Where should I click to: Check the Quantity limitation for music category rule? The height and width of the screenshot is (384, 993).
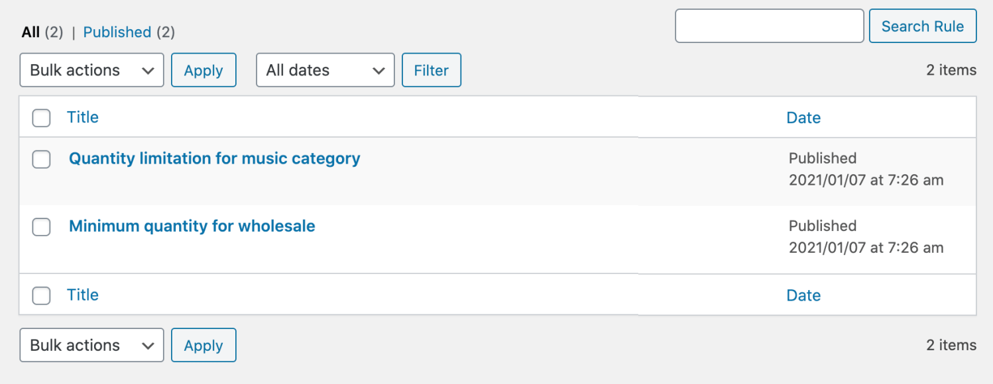tap(41, 160)
